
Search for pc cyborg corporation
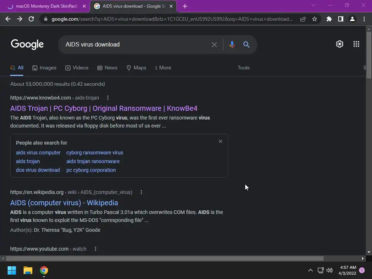[x=91, y=170]
